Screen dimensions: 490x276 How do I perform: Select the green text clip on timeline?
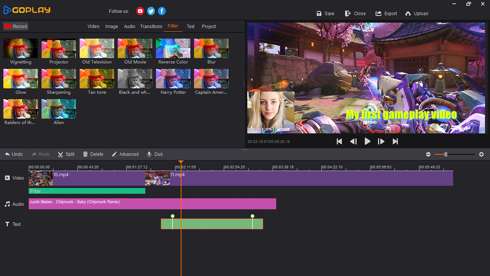(212, 224)
